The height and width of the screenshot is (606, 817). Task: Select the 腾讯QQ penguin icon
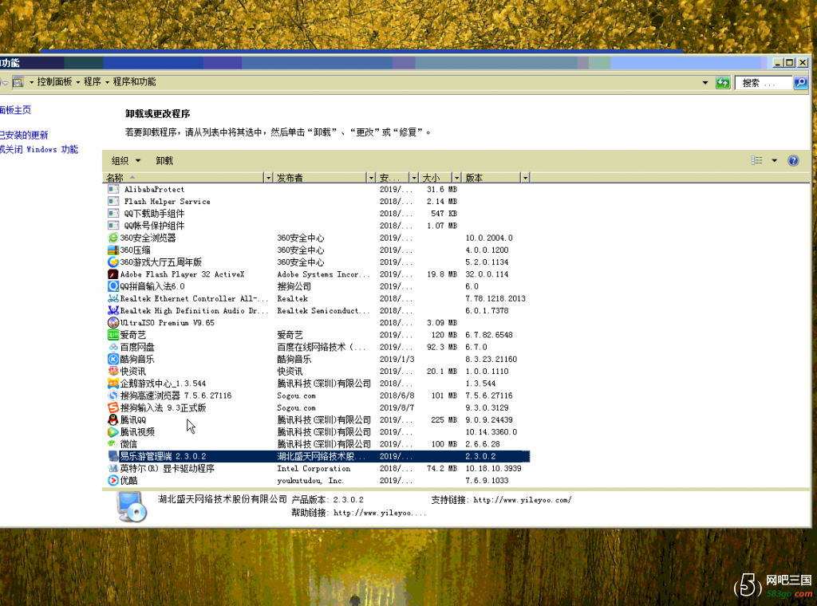[x=113, y=419]
